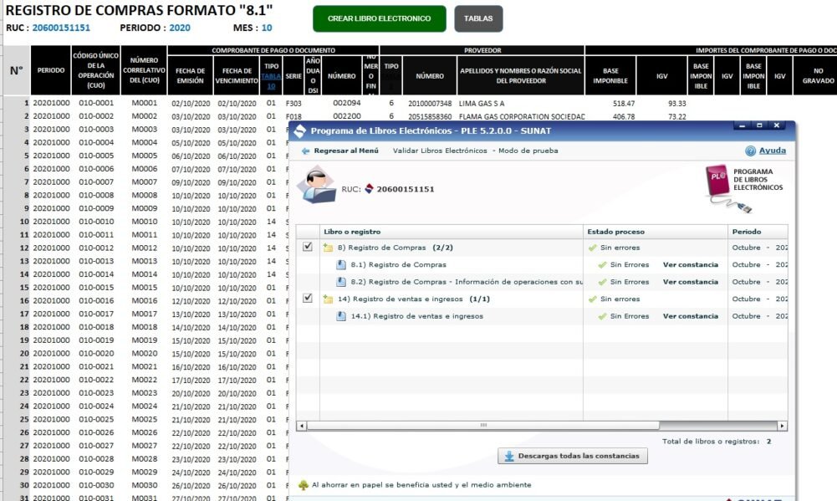Viewport: 837px width, 501px height.
Task: Select the 8.1) Registro de Compras document icon
Action: coord(341,265)
